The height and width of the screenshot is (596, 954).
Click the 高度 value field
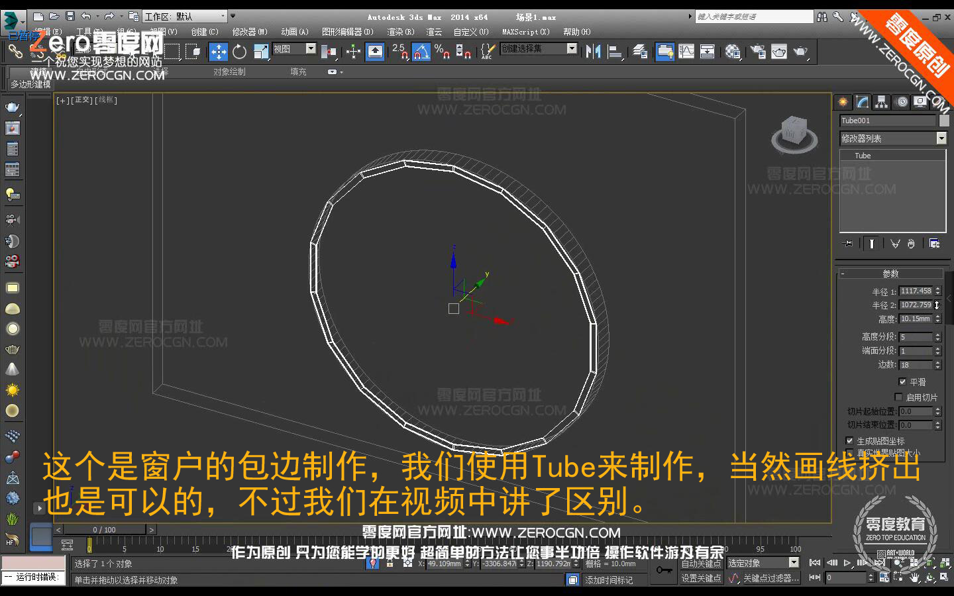pos(916,319)
